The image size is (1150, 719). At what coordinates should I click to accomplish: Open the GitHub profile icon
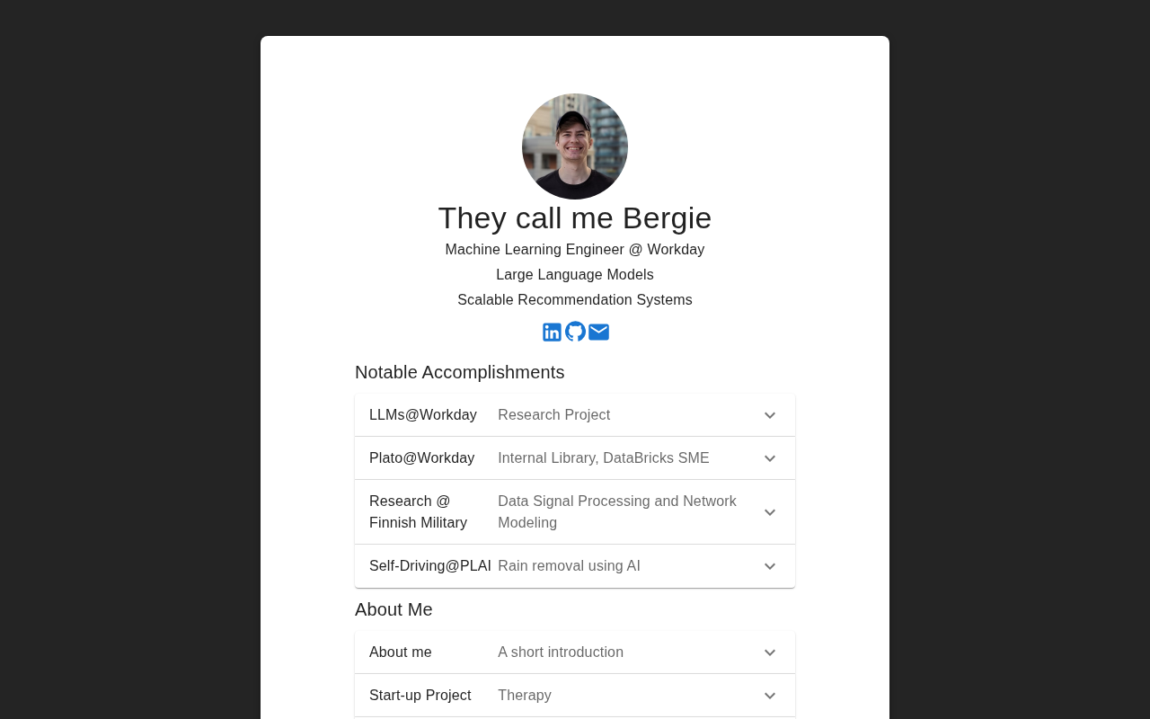click(x=575, y=332)
